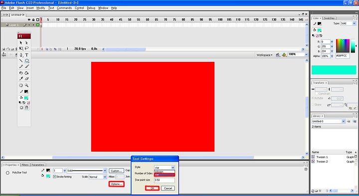Choose star option in the Style list
This screenshot has width=359, height=196.
pos(165,175)
